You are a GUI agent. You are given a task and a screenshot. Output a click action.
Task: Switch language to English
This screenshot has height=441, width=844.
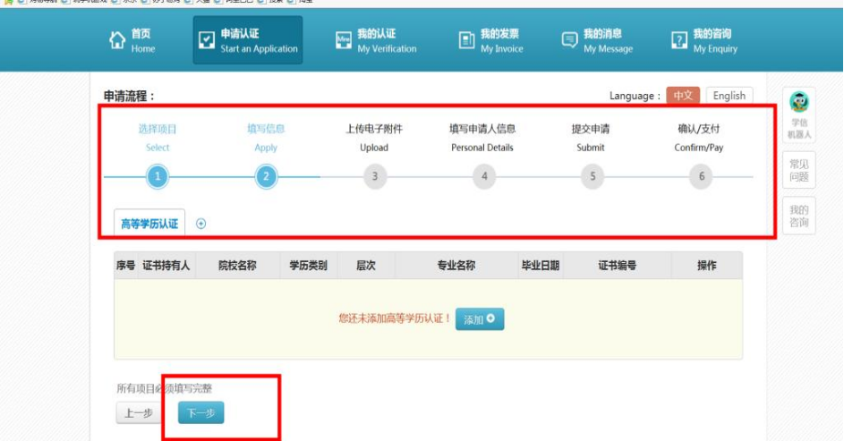pyautogui.click(x=729, y=96)
